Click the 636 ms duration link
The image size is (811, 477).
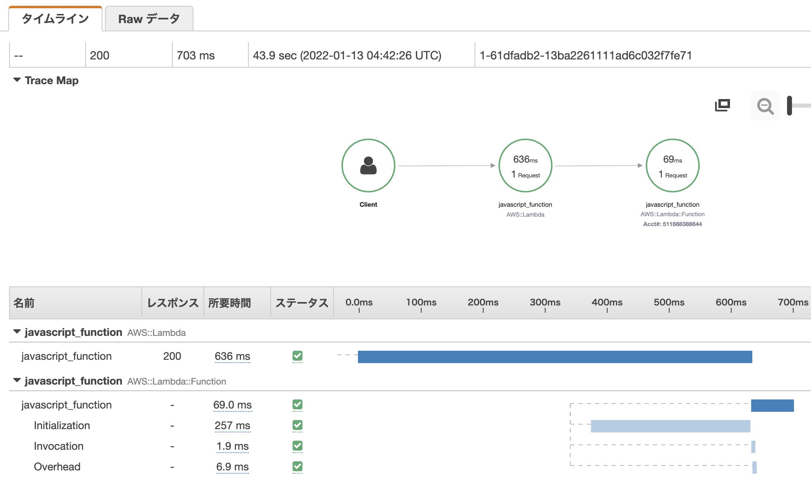click(232, 356)
